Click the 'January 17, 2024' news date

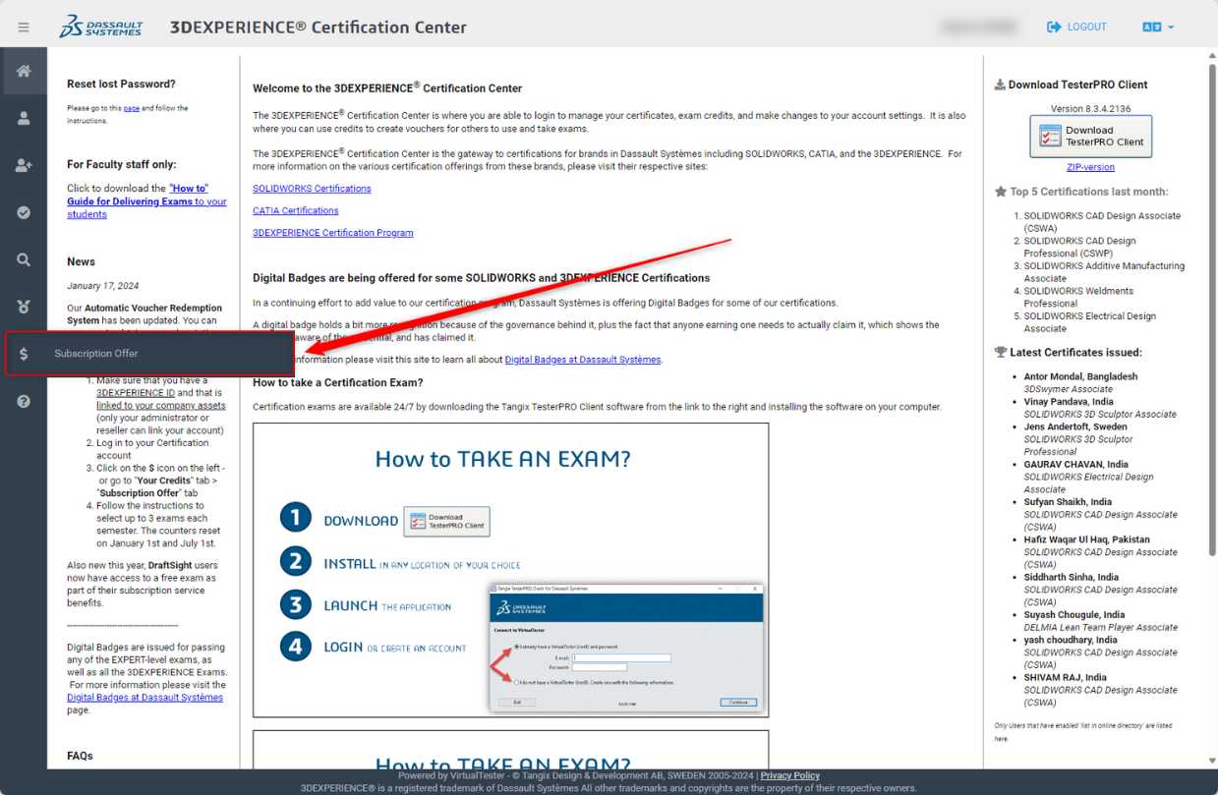click(x=103, y=286)
